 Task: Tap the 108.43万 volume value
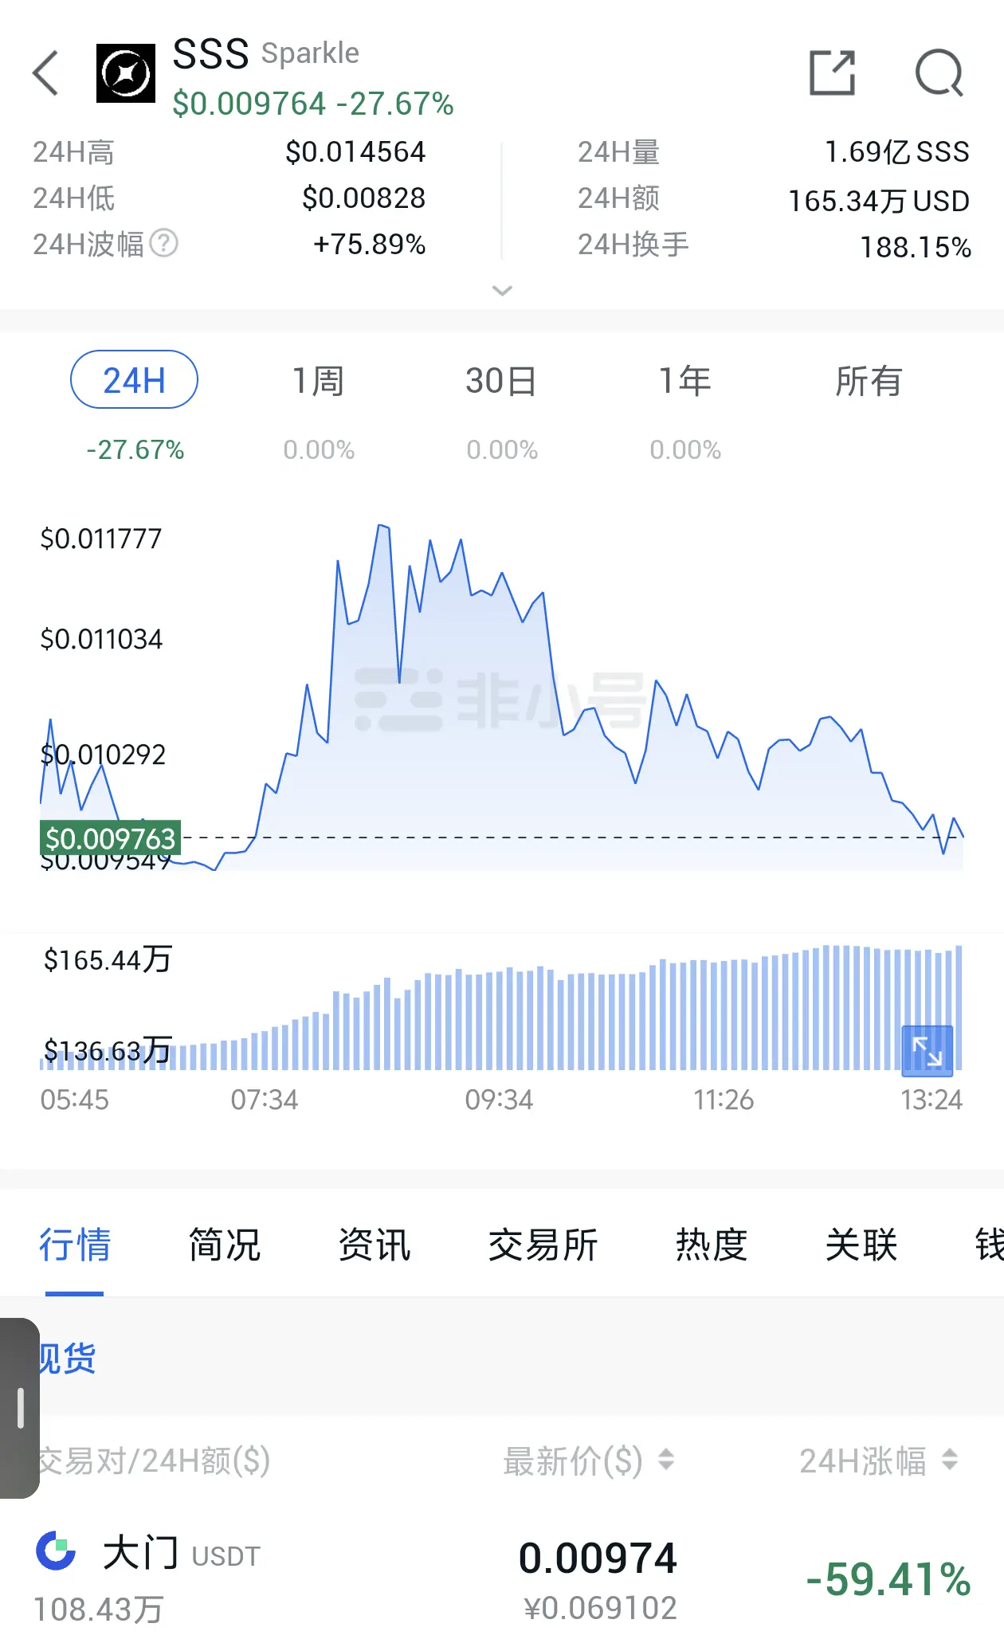coord(99,1610)
